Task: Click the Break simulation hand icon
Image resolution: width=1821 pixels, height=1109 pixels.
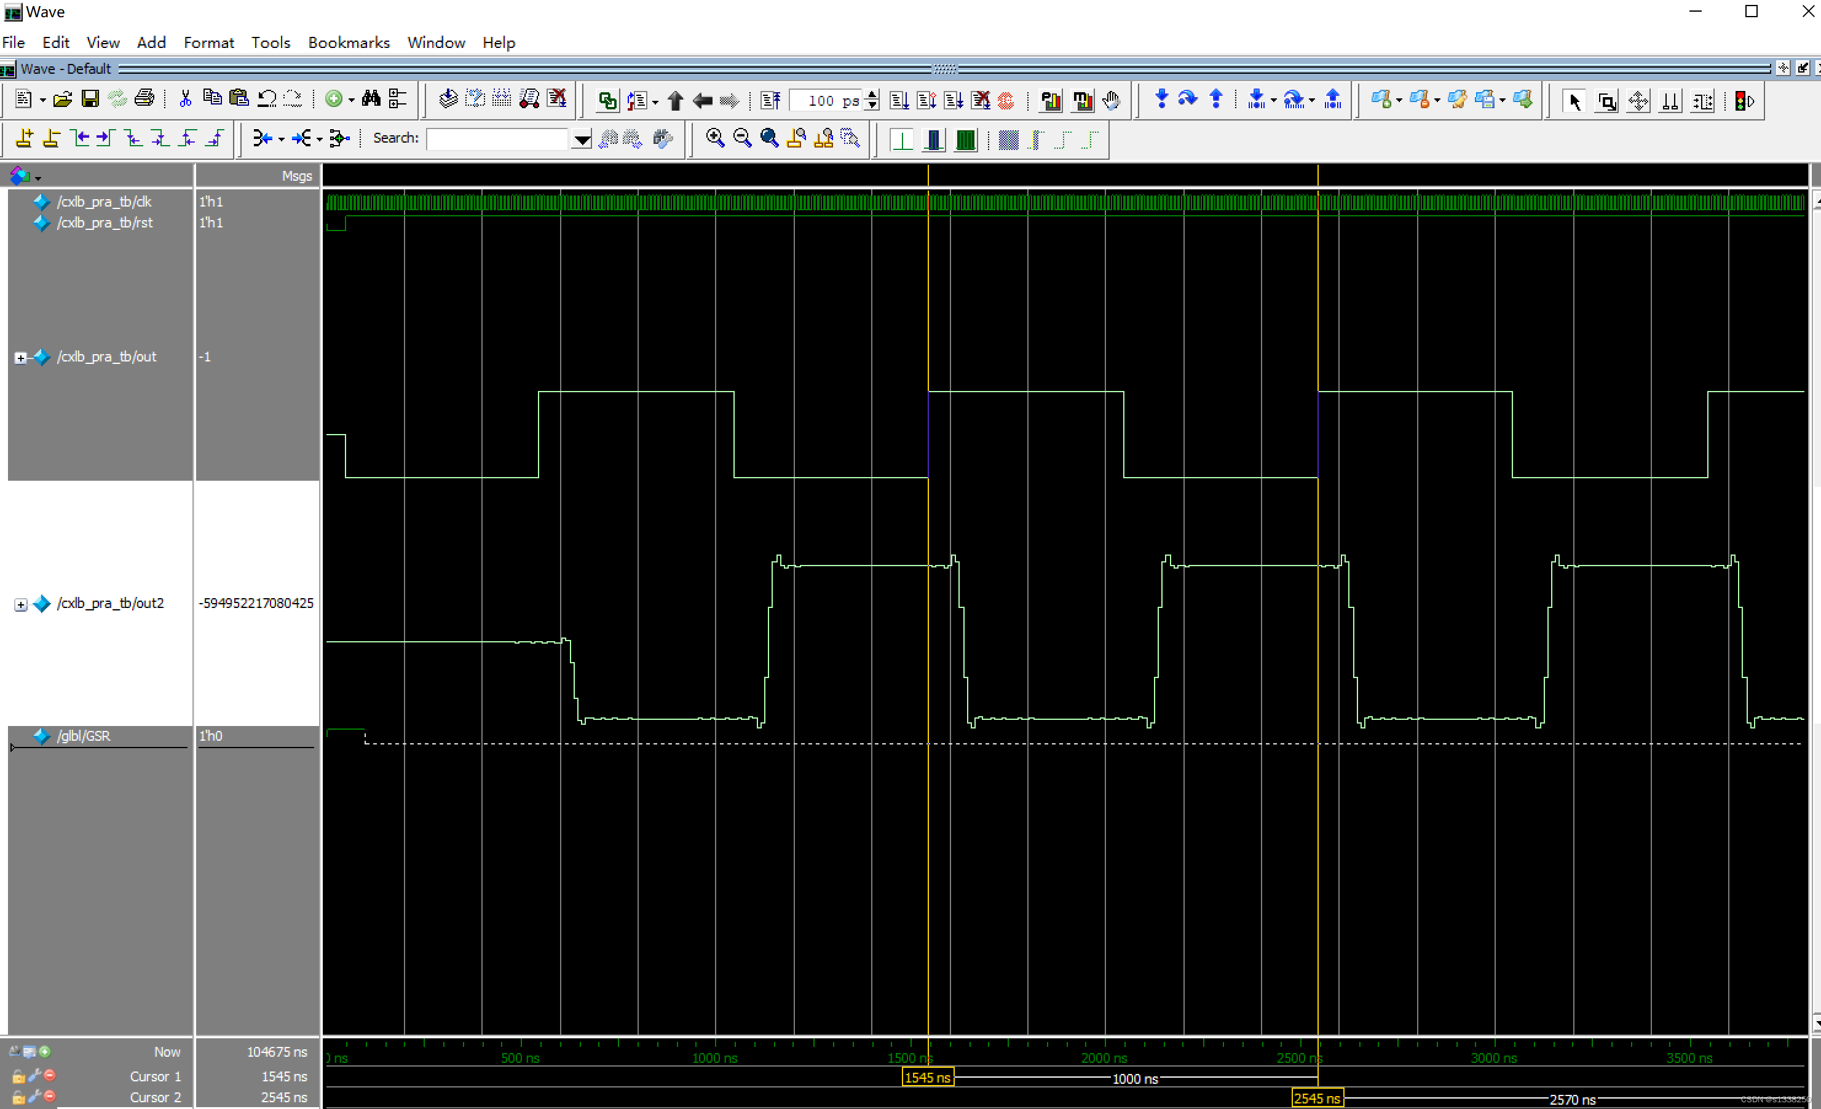Action: tap(1111, 100)
